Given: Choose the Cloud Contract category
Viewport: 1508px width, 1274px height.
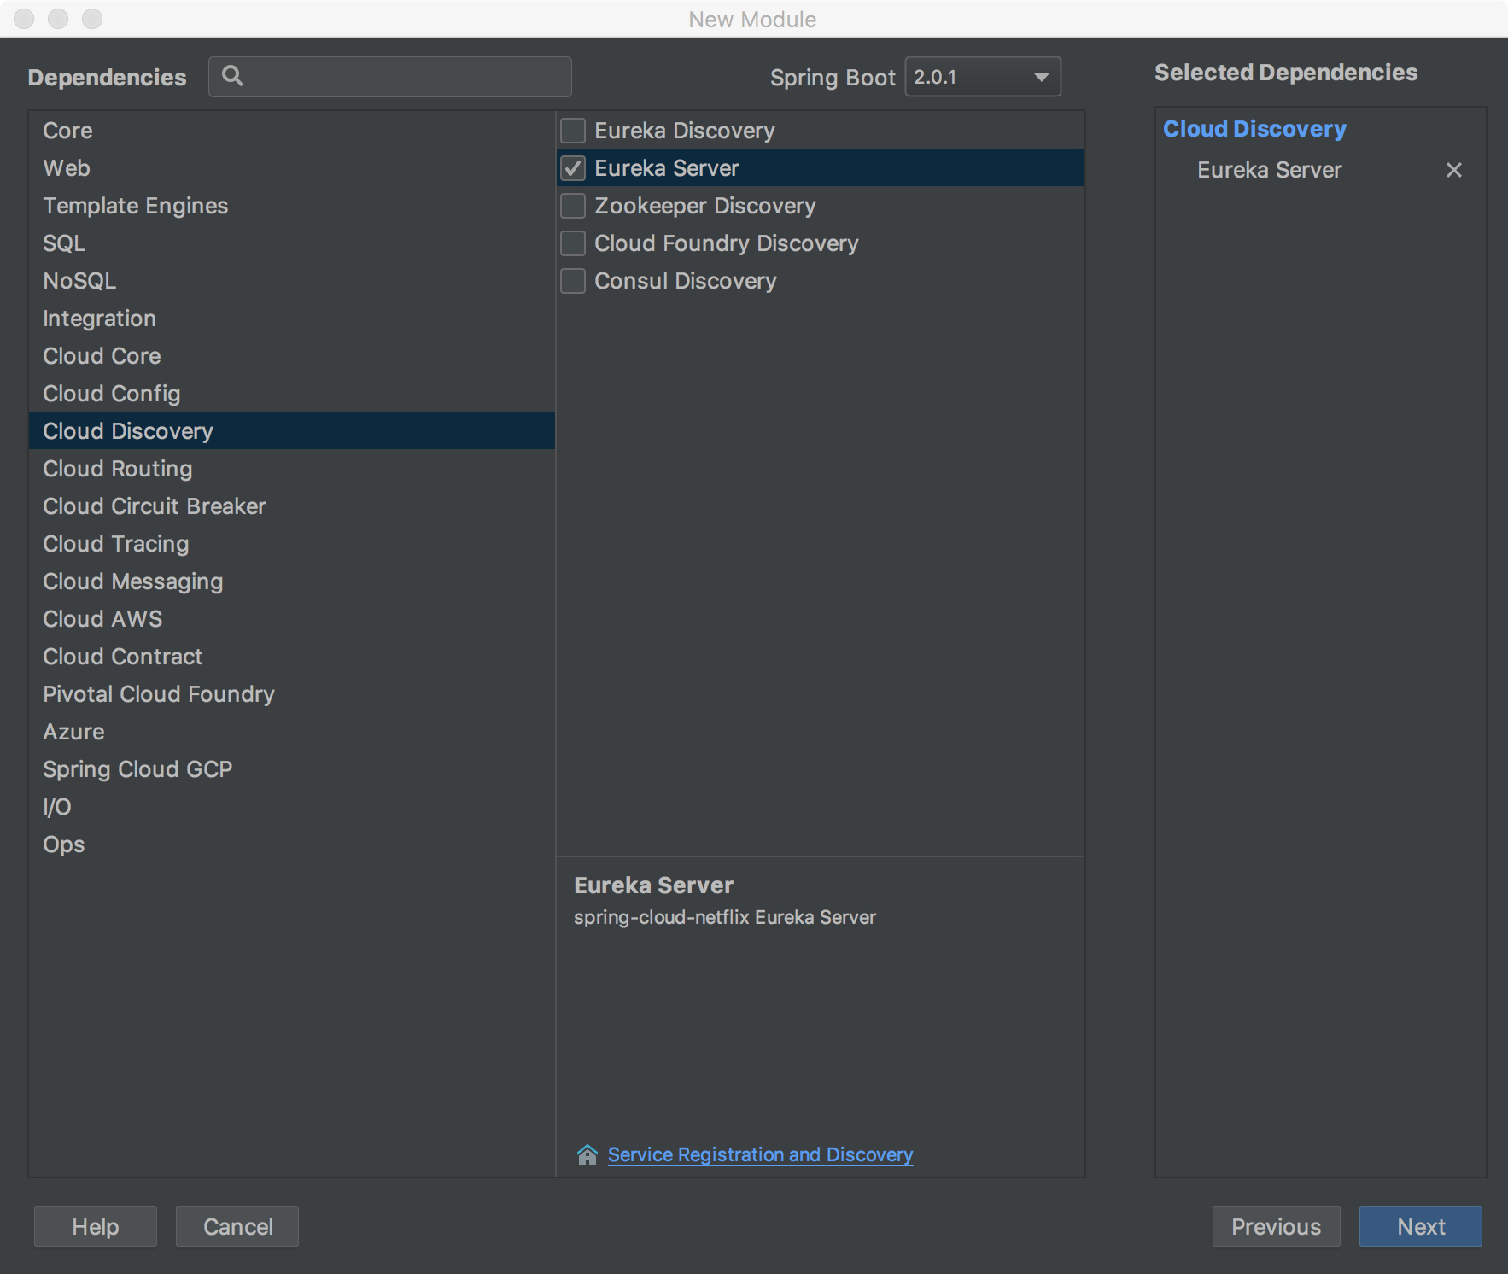Looking at the screenshot, I should 292,657.
